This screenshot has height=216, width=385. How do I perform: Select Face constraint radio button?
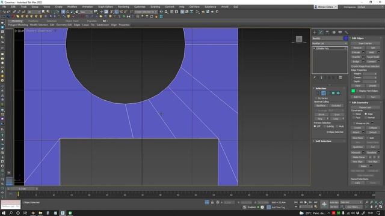(x=354, y=118)
